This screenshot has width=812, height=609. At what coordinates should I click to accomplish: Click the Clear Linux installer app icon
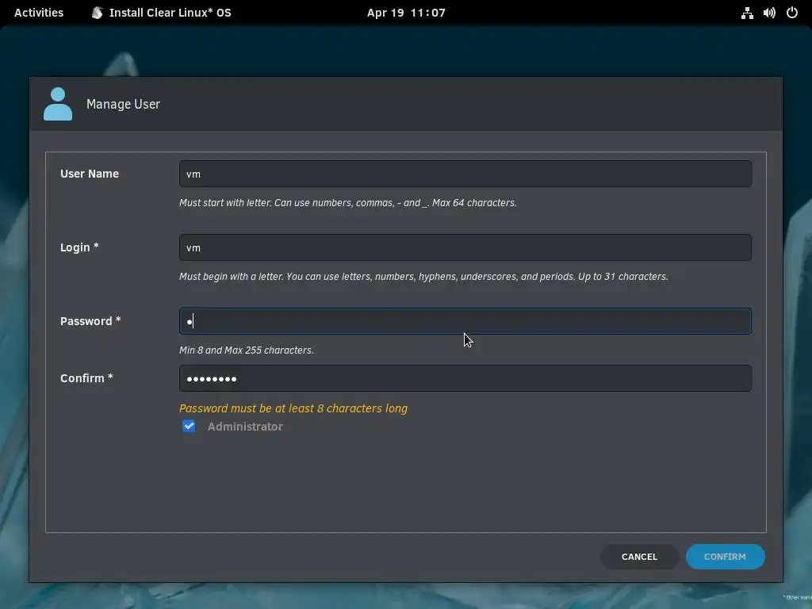tap(98, 13)
